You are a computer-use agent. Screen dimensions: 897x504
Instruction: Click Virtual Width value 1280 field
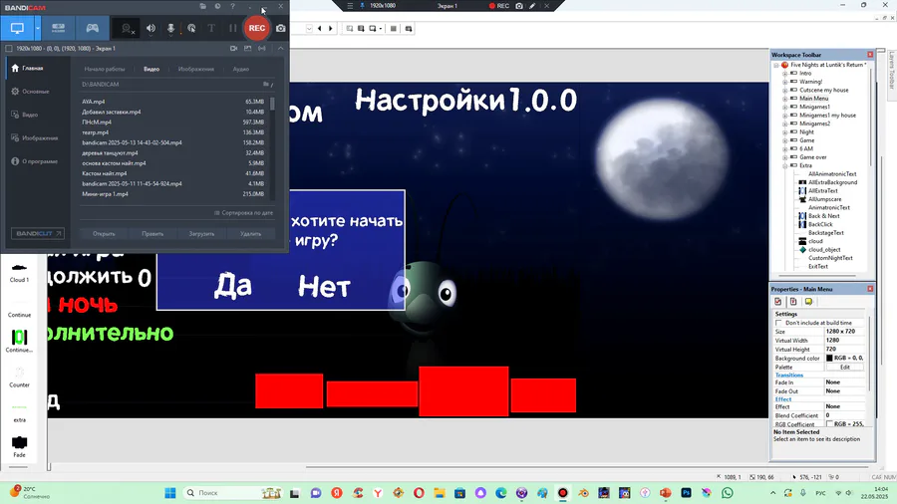845,340
